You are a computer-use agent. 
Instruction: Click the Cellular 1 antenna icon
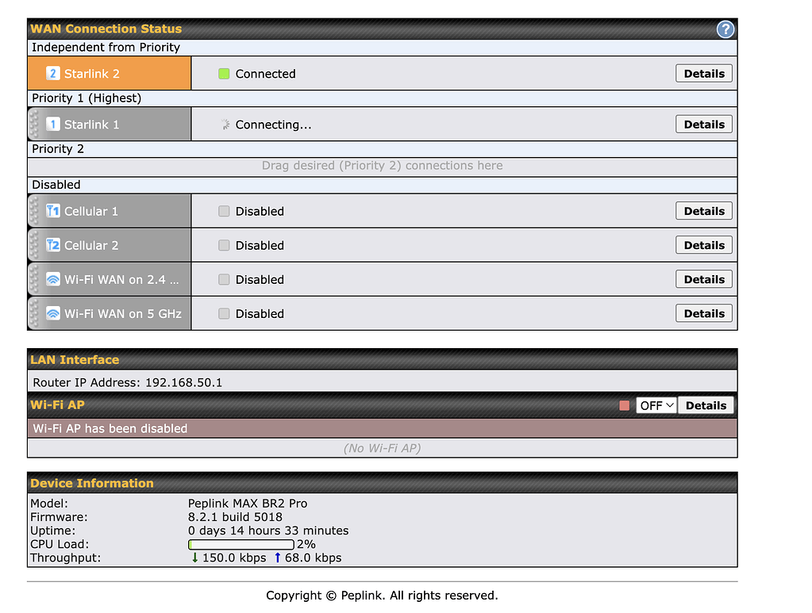coord(53,211)
